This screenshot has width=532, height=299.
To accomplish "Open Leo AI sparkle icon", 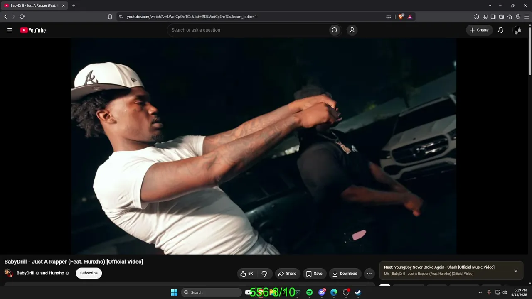I will 510,17.
